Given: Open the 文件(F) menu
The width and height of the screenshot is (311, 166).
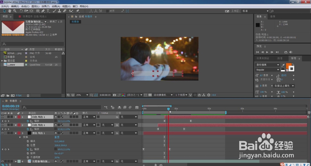Looking at the screenshot, I should click(5, 6).
